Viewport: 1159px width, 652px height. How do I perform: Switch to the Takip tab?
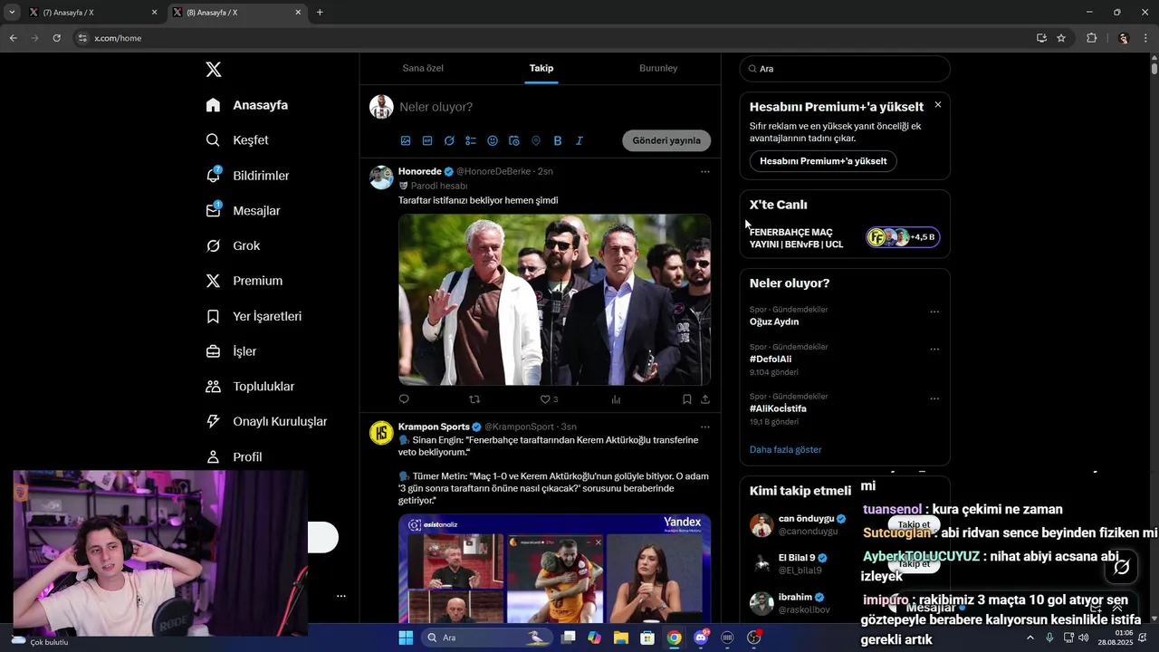tap(541, 68)
